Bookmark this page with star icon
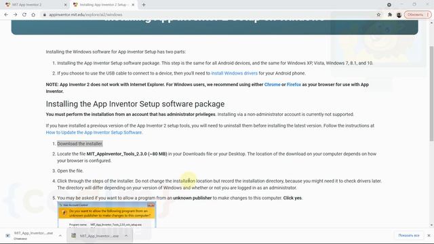This screenshot has height=244, width=434. point(378,15)
